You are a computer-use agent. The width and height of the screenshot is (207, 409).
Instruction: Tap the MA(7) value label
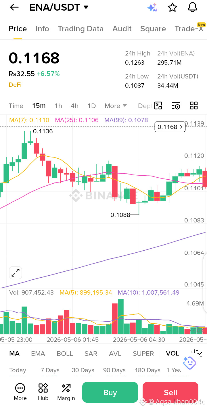(29, 120)
